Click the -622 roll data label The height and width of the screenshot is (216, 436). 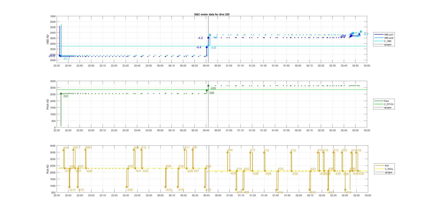(168, 190)
